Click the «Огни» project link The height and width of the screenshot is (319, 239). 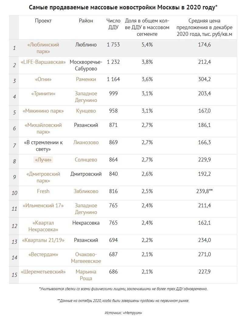[43, 79]
